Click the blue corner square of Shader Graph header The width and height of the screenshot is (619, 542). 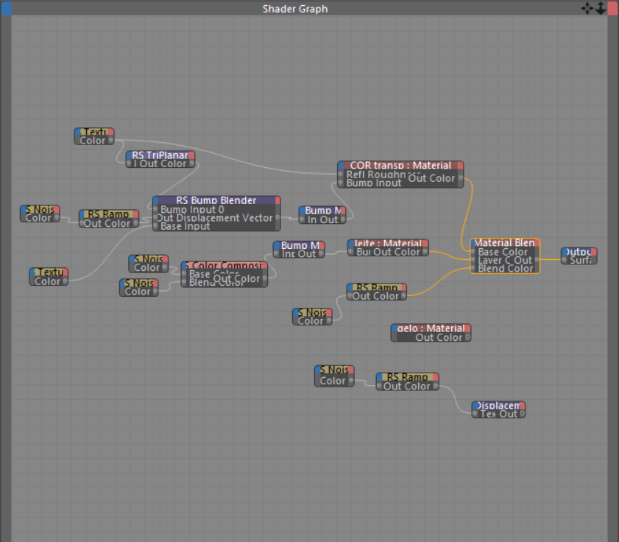[6, 8]
